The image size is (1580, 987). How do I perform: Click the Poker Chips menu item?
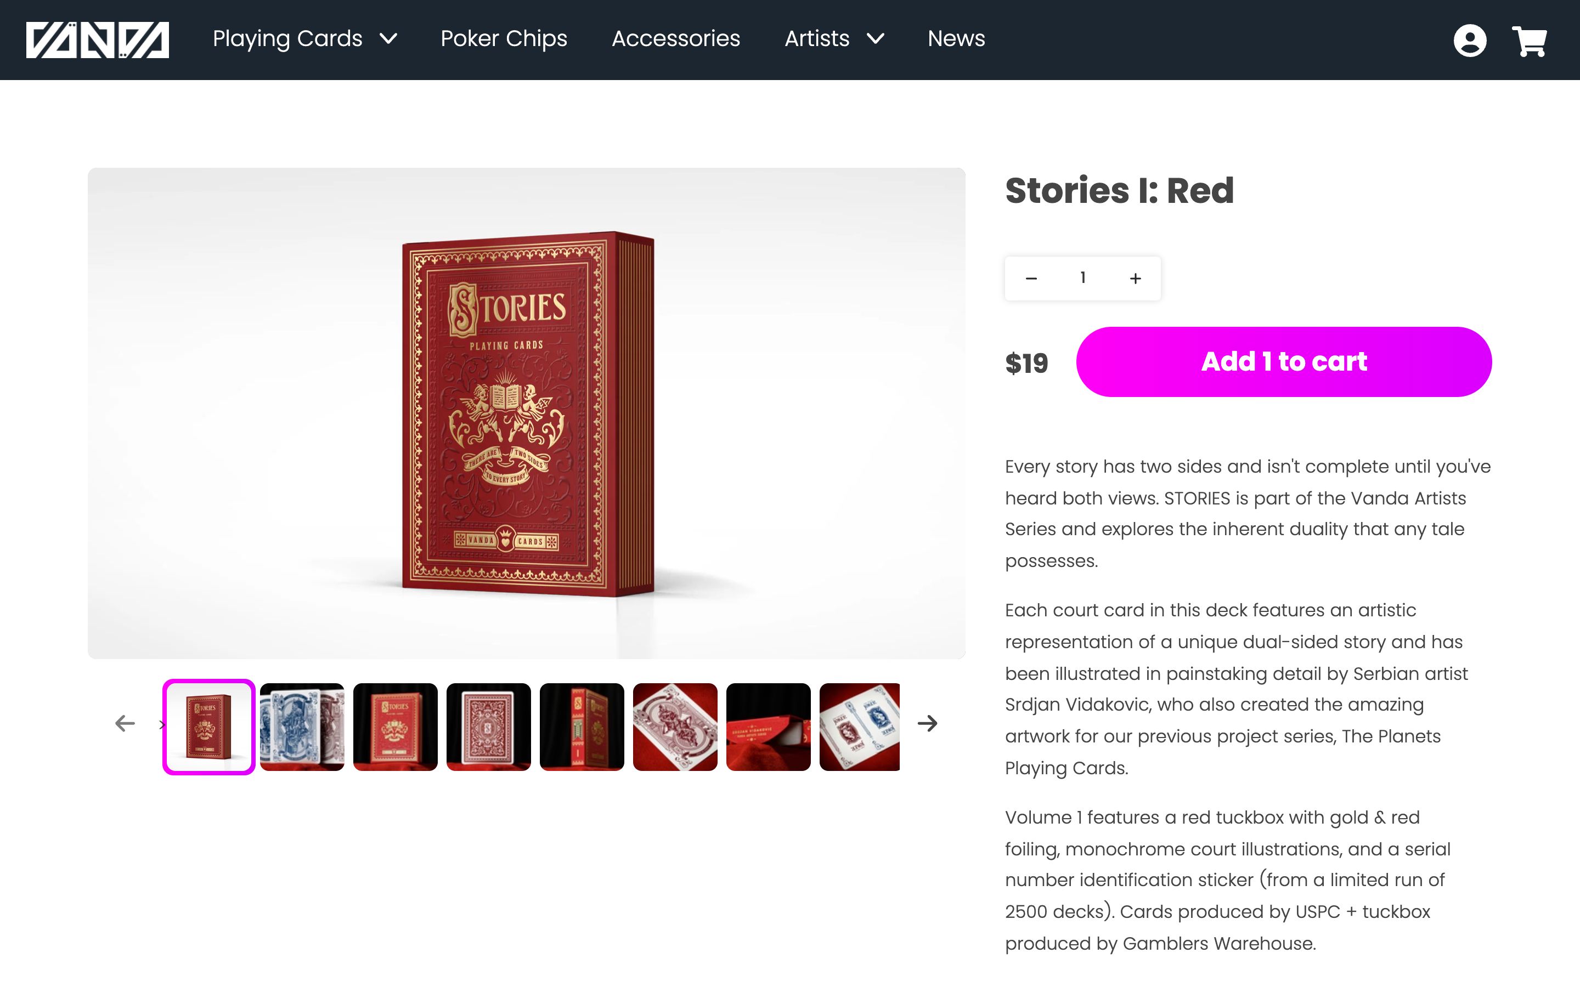[x=504, y=39]
